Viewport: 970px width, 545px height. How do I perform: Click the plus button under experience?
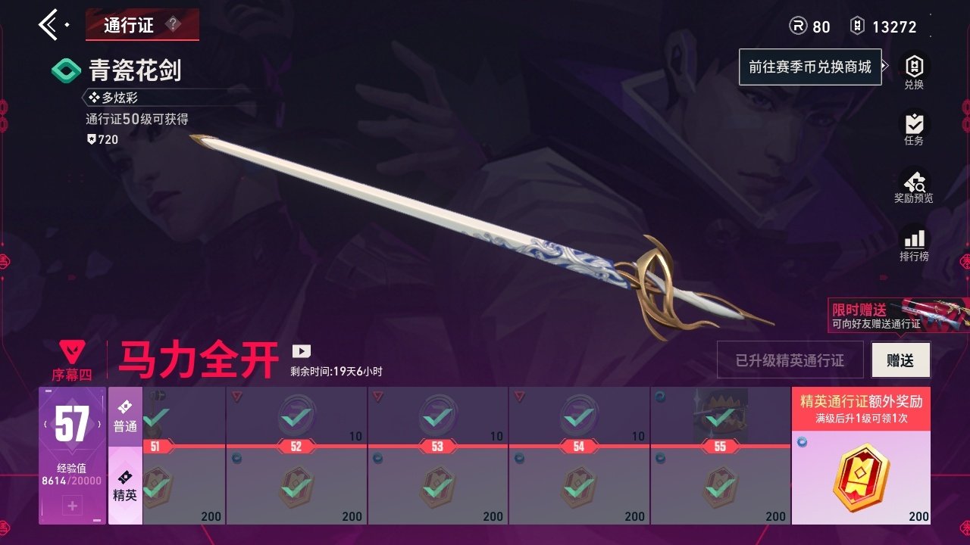pos(72,506)
